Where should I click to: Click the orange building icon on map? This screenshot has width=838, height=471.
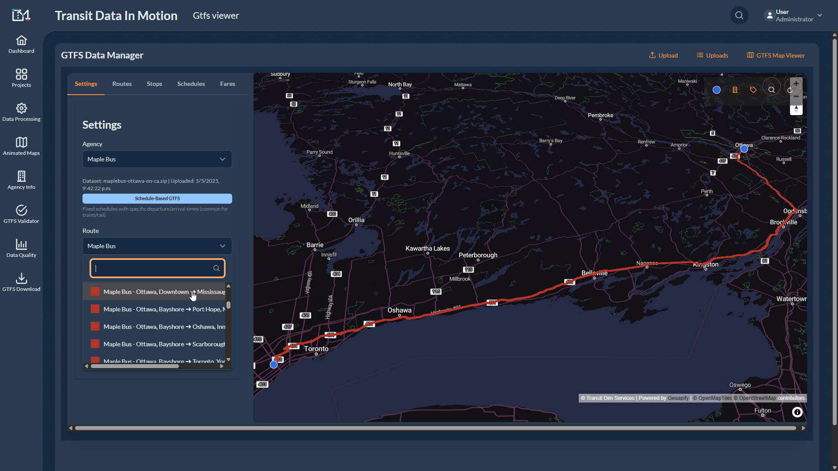[735, 90]
